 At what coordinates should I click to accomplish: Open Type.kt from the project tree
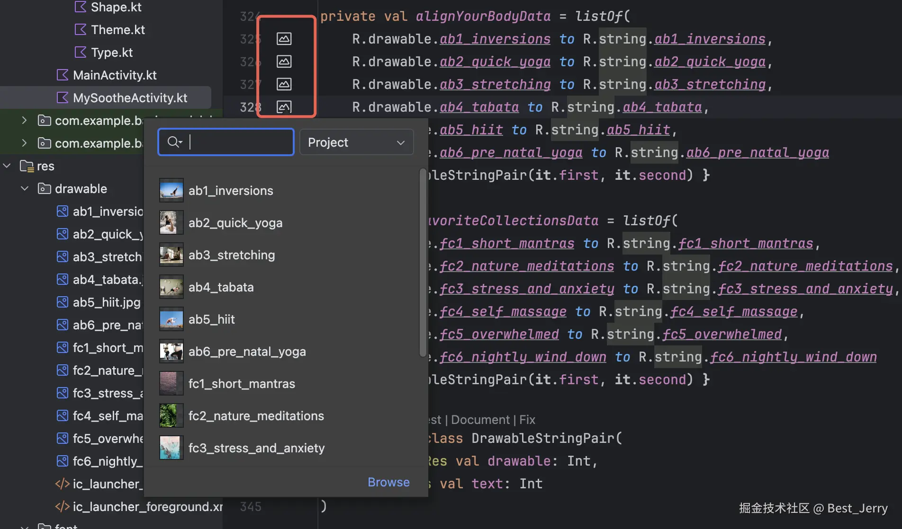[112, 53]
